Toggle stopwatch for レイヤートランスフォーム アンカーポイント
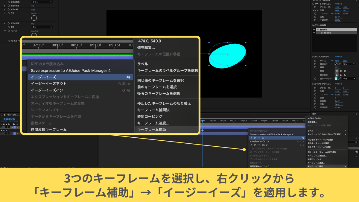 [315, 7]
